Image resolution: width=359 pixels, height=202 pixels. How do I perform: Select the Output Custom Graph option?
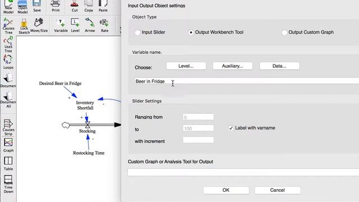[284, 33]
